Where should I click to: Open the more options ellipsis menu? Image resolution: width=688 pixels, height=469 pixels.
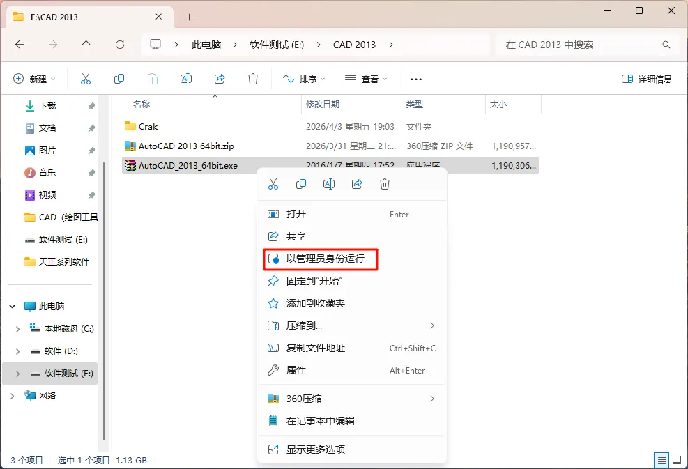click(415, 79)
